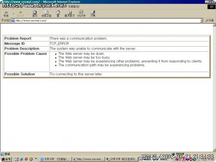This screenshot has height=162, width=216.
Task: Click the page icon in address bar
Action: point(13,21)
